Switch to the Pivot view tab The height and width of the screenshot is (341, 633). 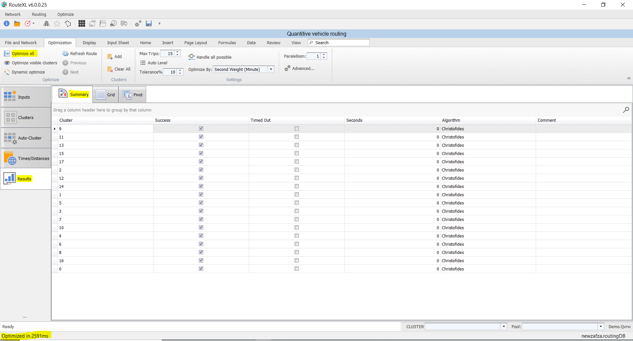pyautogui.click(x=133, y=95)
